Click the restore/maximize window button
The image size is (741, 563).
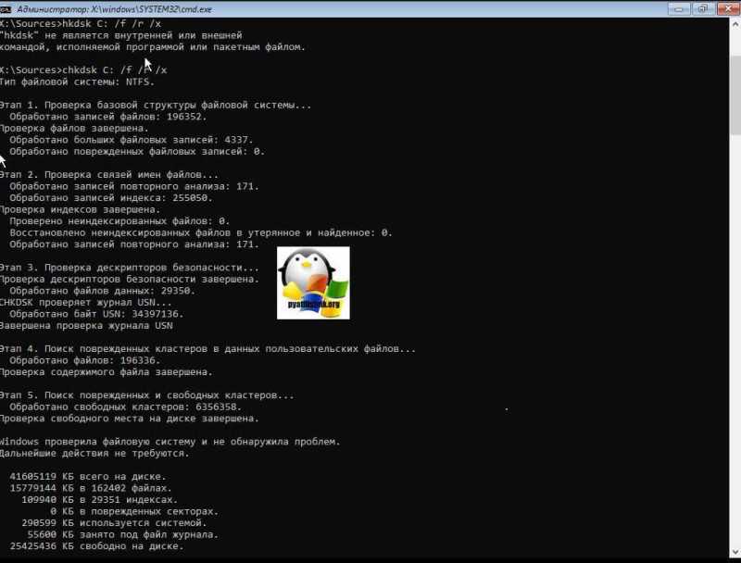tap(703, 9)
